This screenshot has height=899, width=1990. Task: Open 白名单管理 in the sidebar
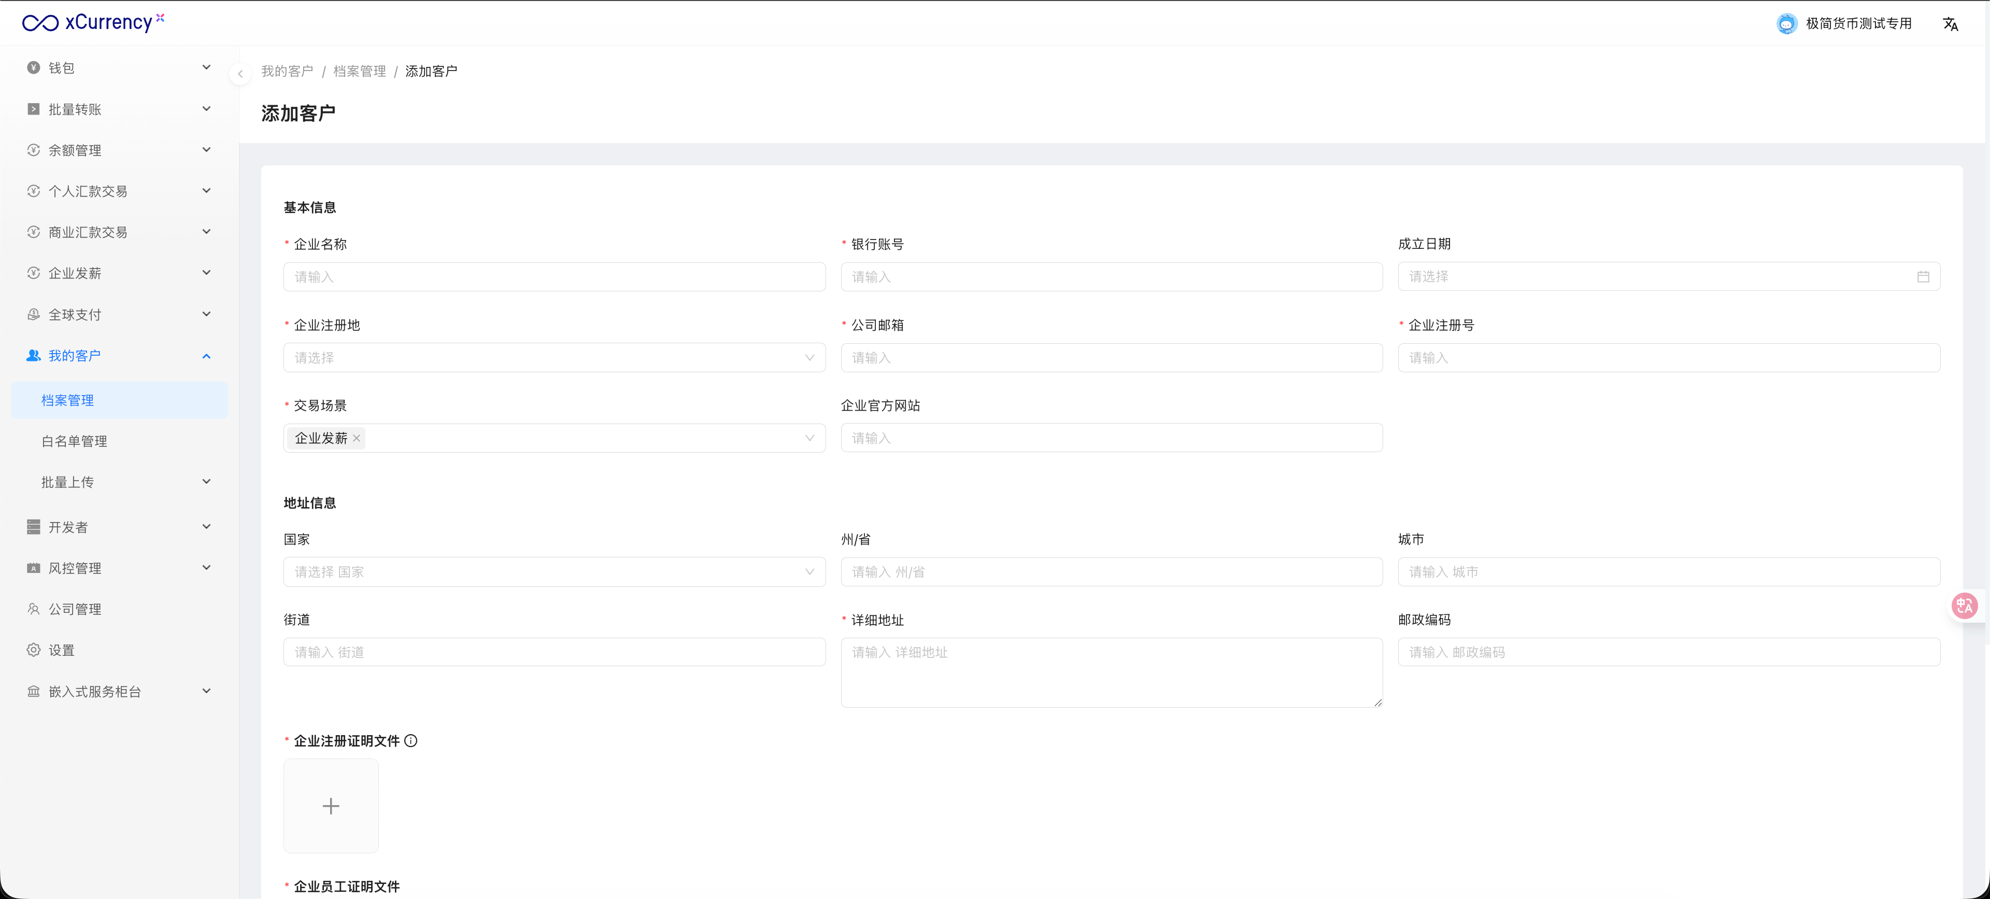tap(74, 441)
